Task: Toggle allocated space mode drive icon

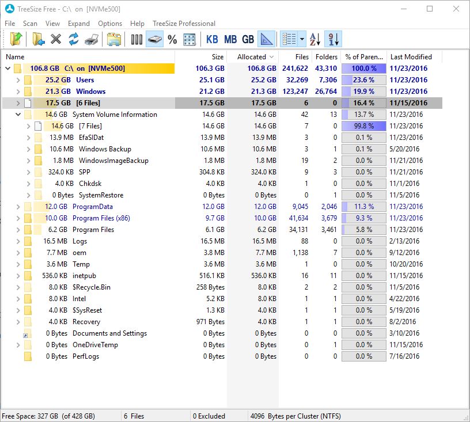Action: [155, 39]
